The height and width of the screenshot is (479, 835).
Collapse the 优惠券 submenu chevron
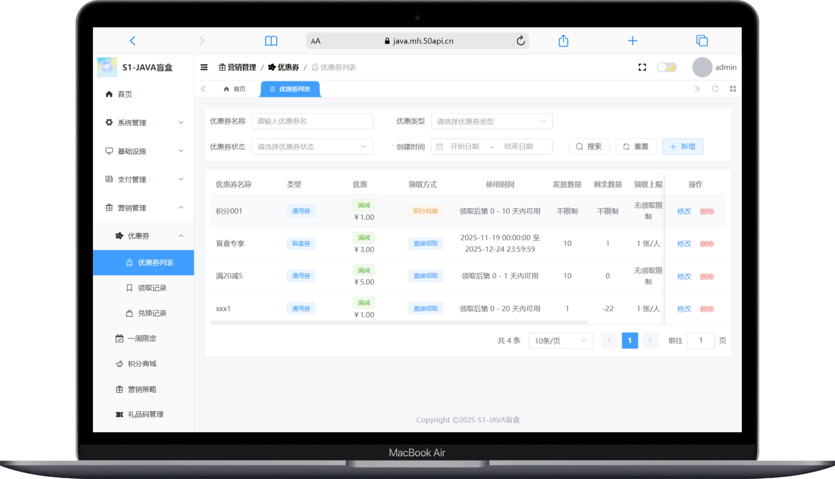[x=181, y=236]
